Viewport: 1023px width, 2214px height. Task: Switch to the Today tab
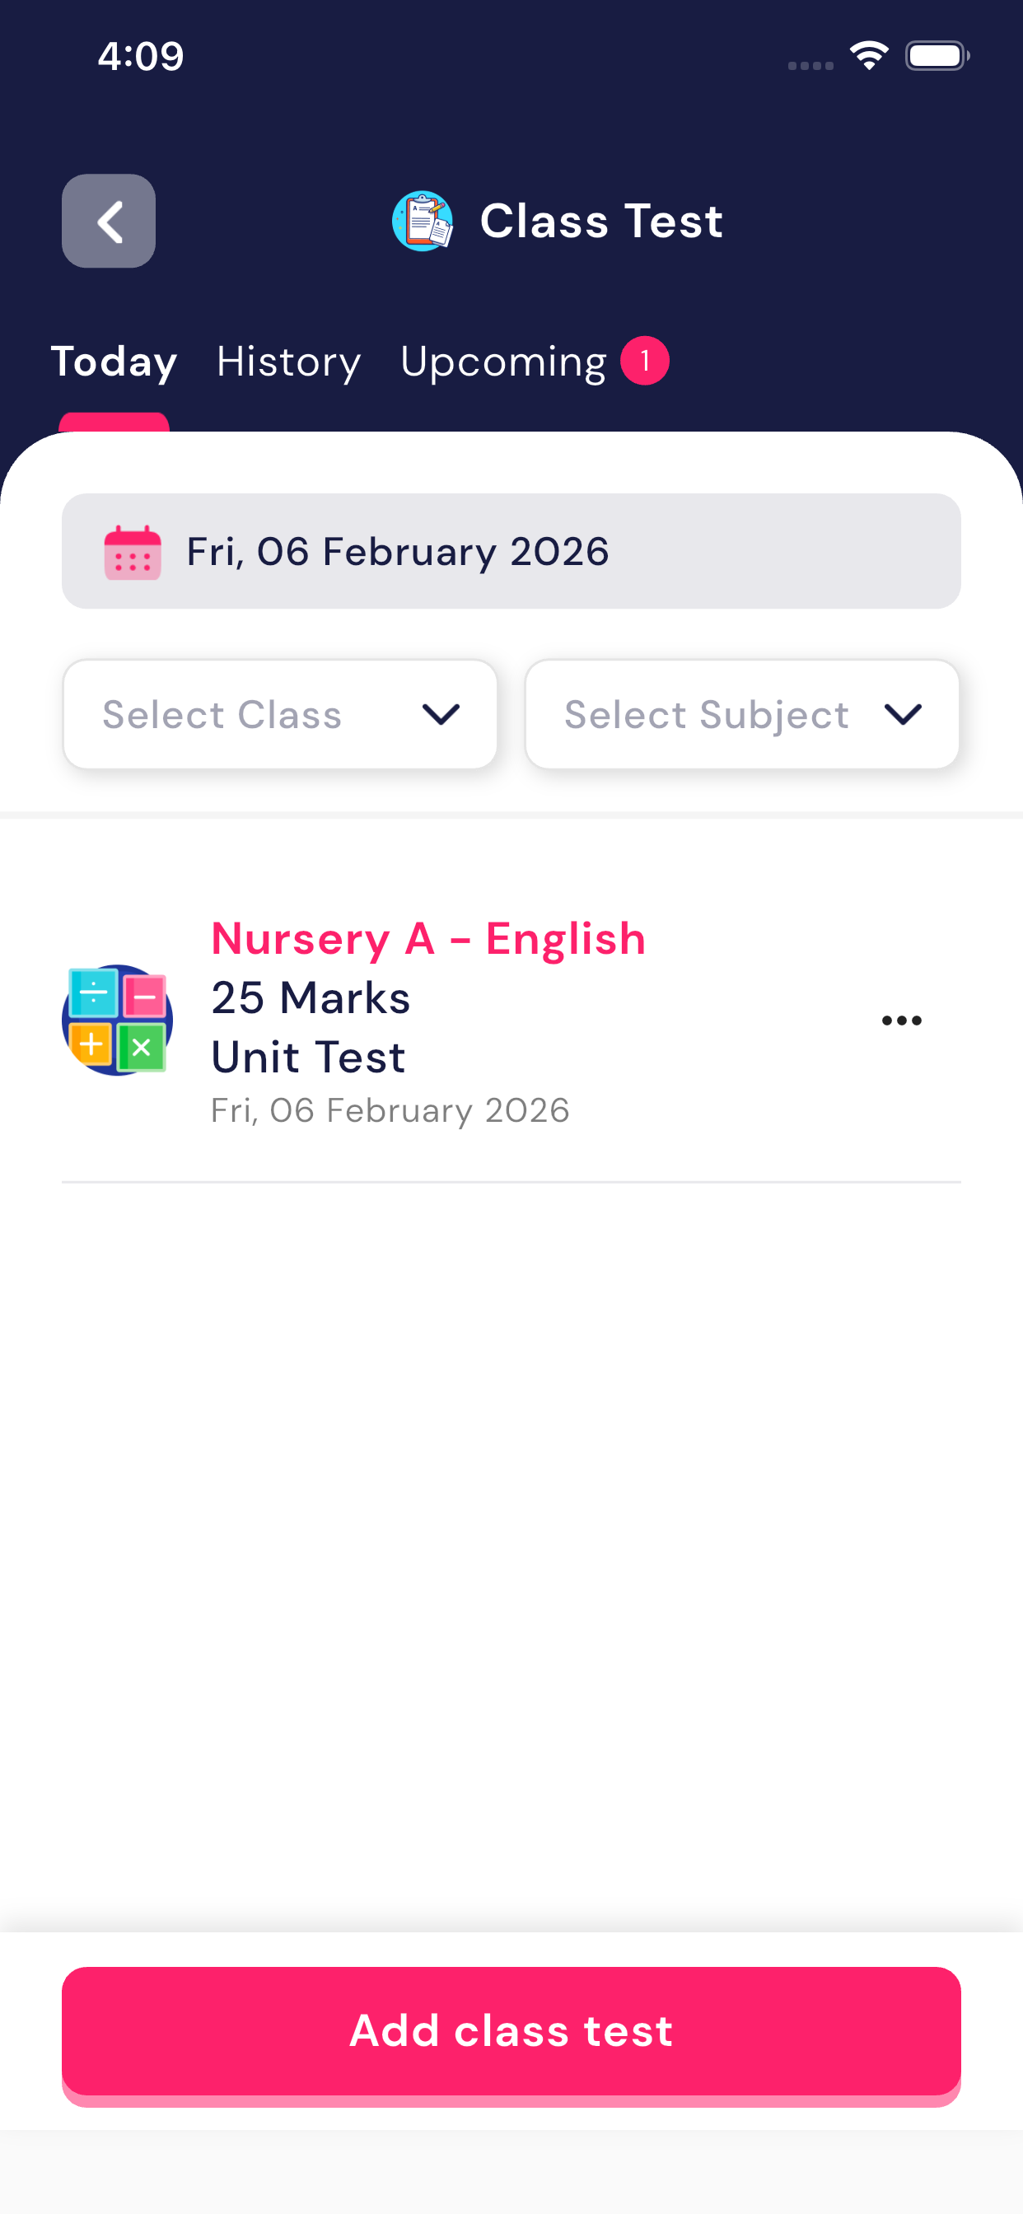[114, 362]
